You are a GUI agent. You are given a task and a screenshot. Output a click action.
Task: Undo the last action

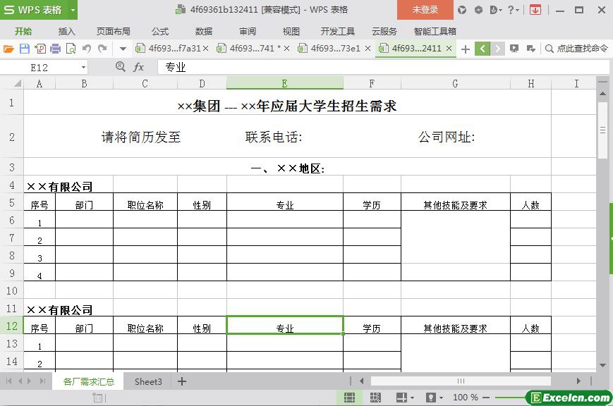click(x=87, y=49)
